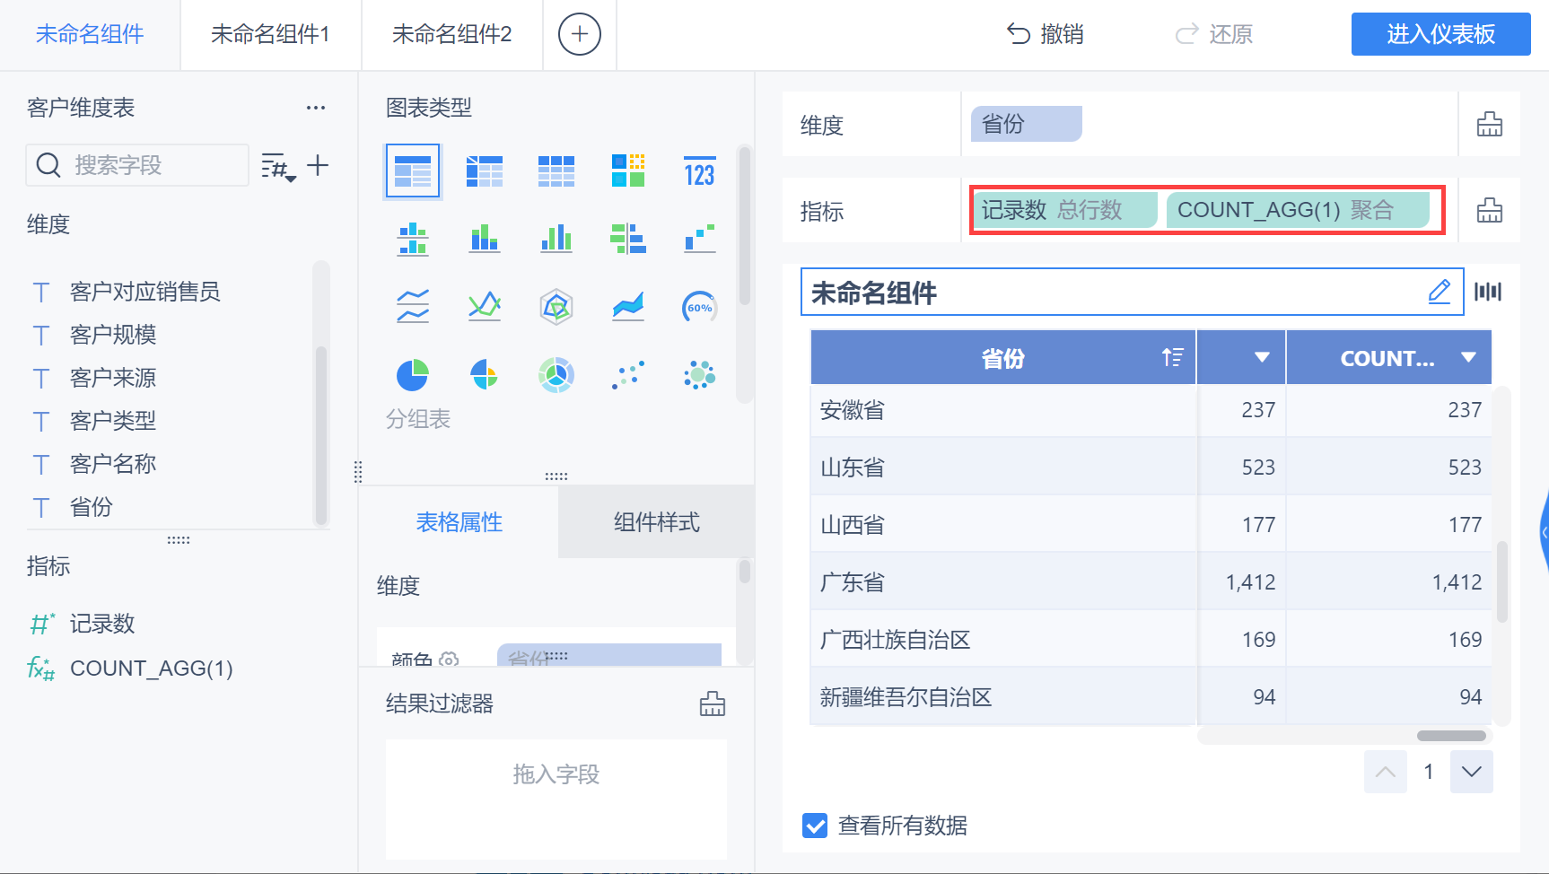Viewport: 1549px width, 874px height.
Task: Switch to the 未命名组件1 tab
Action: pyautogui.click(x=270, y=35)
